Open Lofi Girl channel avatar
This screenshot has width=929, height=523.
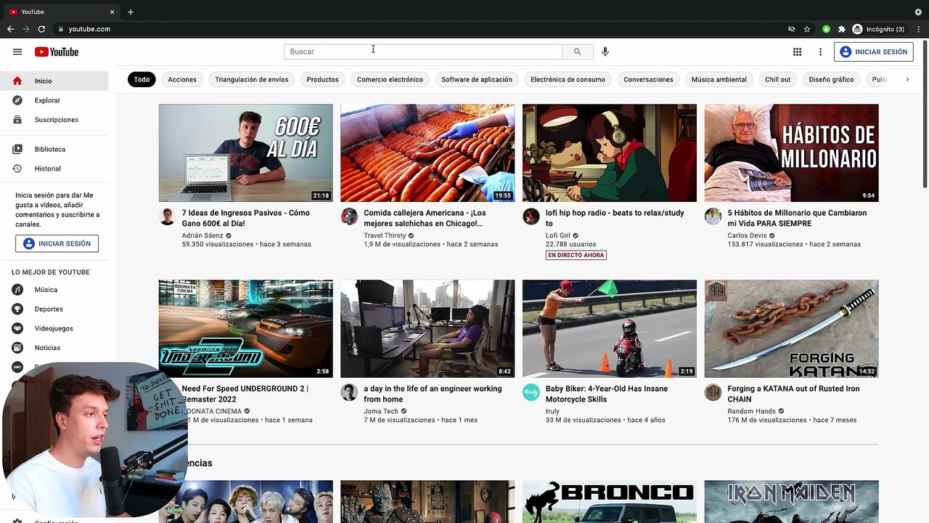pyautogui.click(x=531, y=216)
